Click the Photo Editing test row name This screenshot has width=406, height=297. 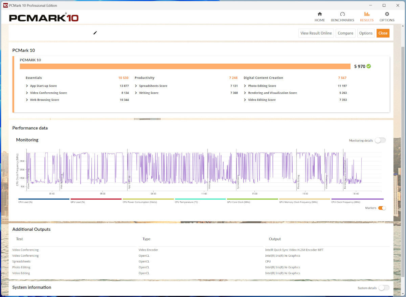pyautogui.click(x=21, y=267)
